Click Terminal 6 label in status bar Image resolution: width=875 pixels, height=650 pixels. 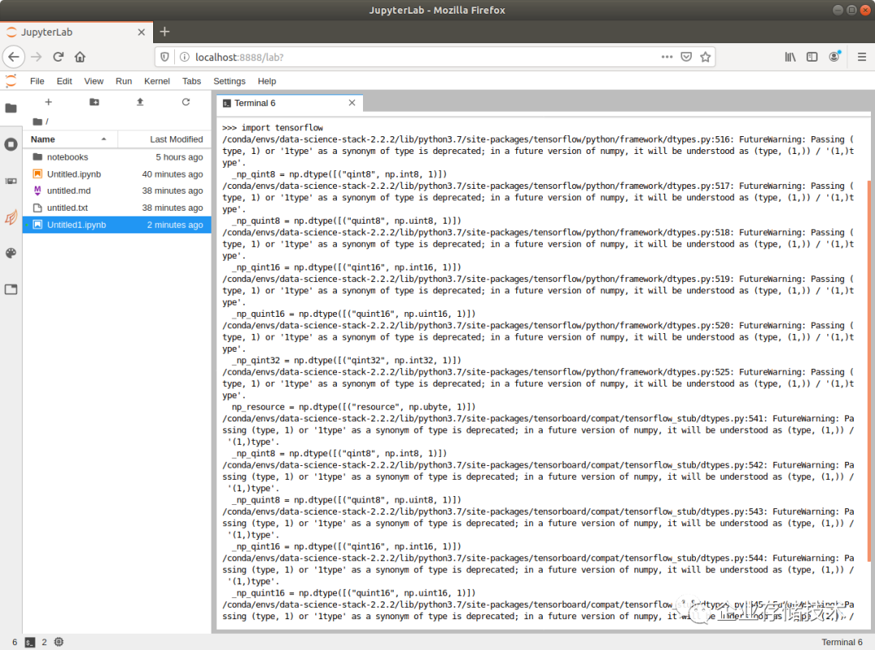point(842,642)
